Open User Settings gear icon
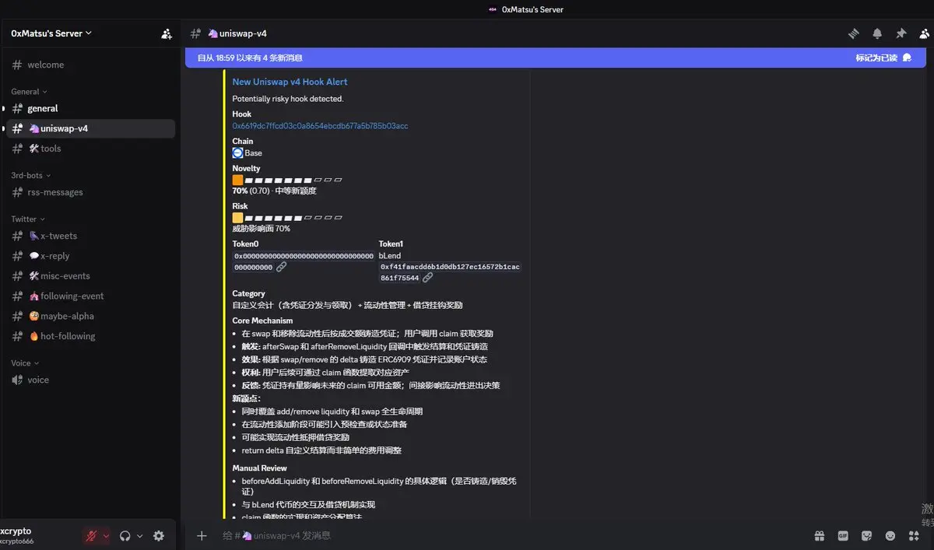Screen dimensions: 934x550 coord(159,536)
